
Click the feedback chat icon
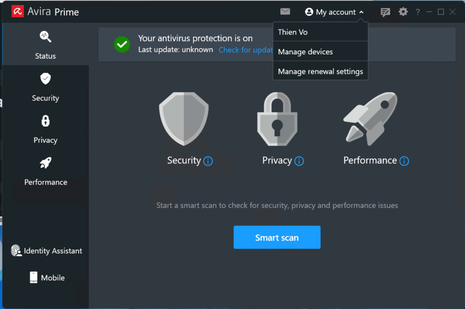(x=385, y=12)
